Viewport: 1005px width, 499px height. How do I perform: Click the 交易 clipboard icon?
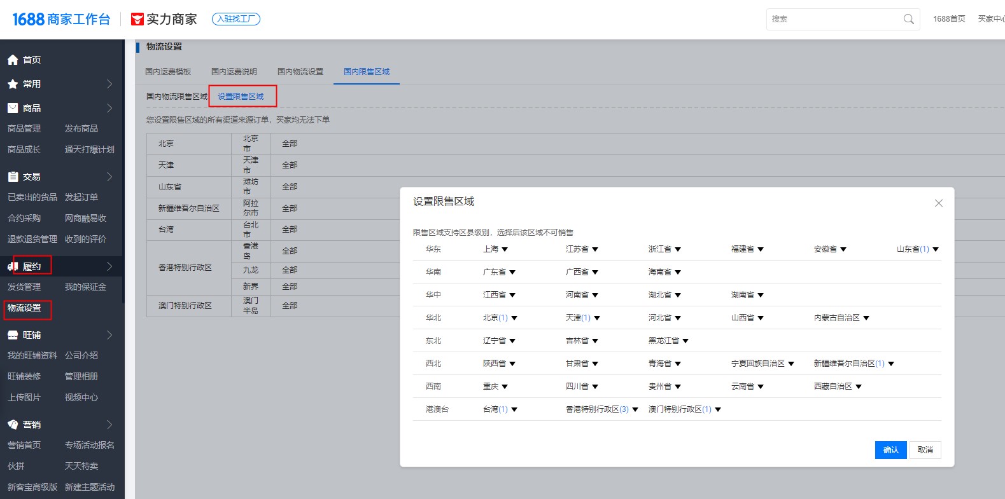point(13,177)
